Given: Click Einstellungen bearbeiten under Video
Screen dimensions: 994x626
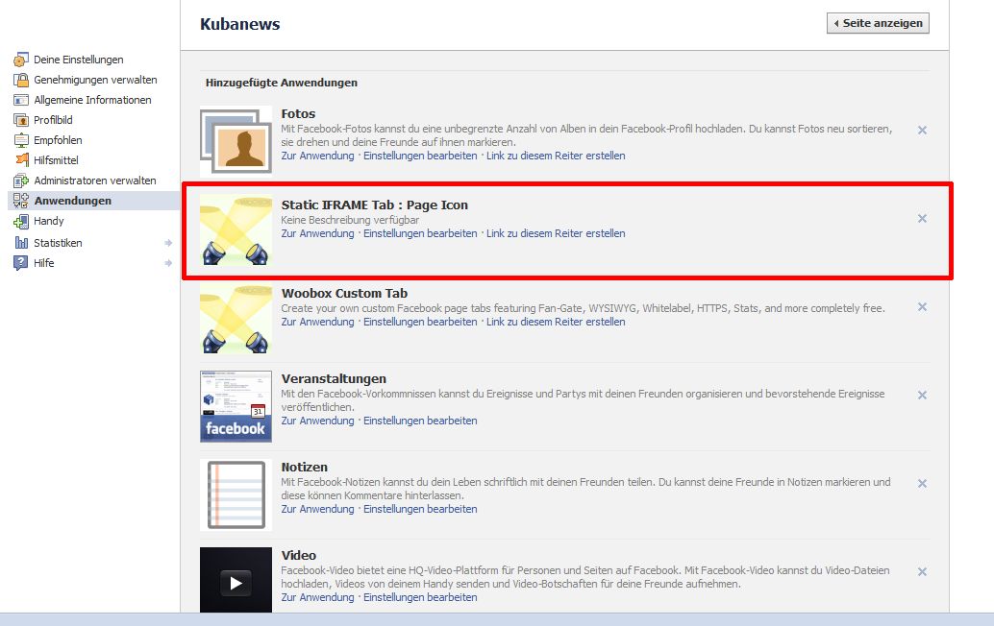Looking at the screenshot, I should [420, 597].
